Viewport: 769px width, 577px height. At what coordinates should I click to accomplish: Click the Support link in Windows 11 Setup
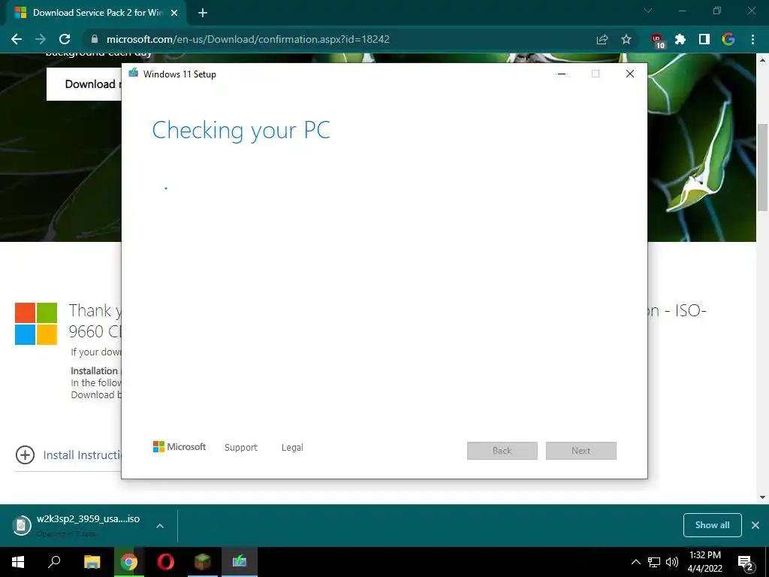pos(241,448)
